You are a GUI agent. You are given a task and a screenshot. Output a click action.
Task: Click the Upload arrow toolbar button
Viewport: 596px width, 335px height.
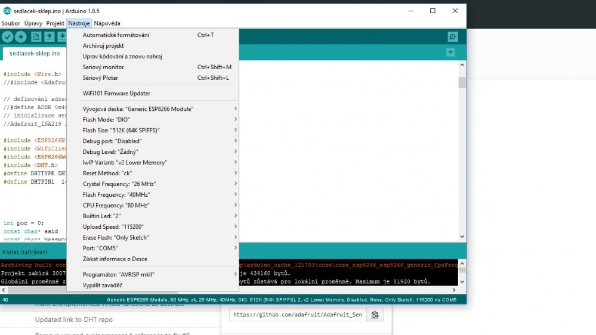[21, 37]
